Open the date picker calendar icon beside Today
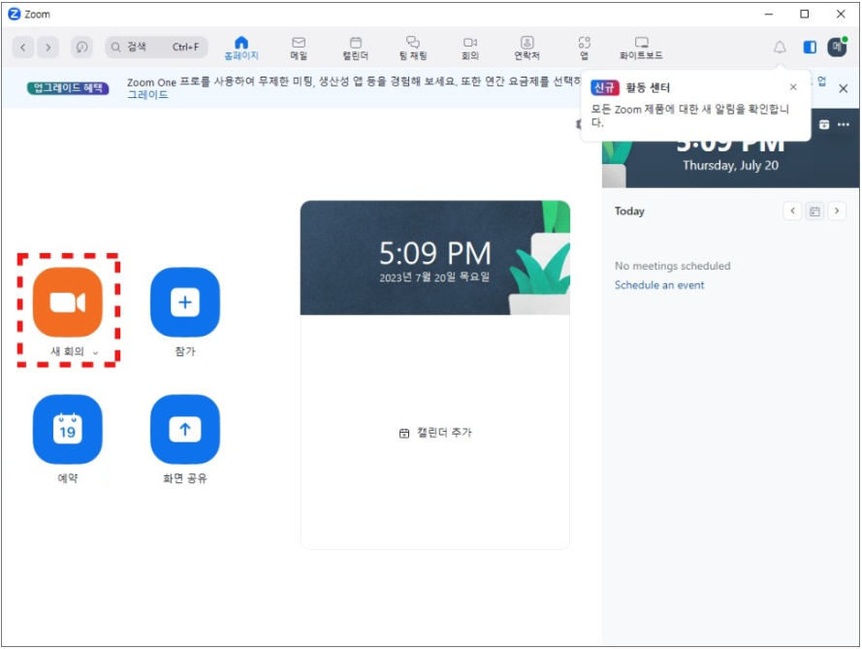The width and height of the screenshot is (862, 649). pos(814,211)
